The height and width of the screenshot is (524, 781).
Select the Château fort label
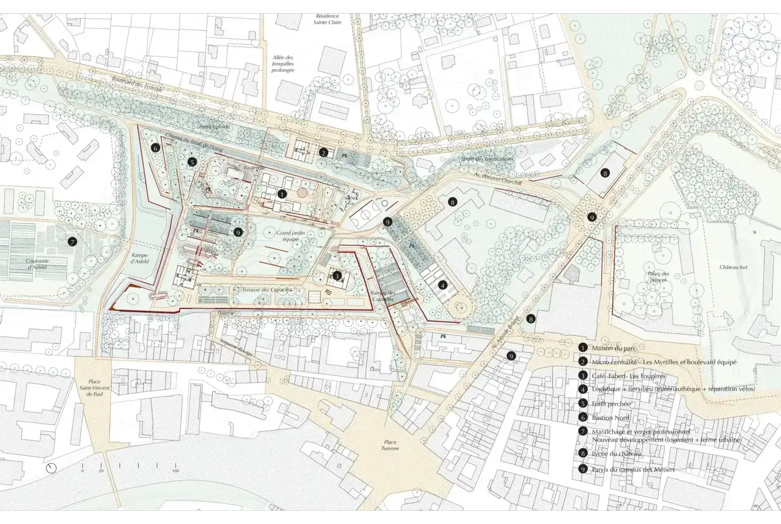click(733, 267)
